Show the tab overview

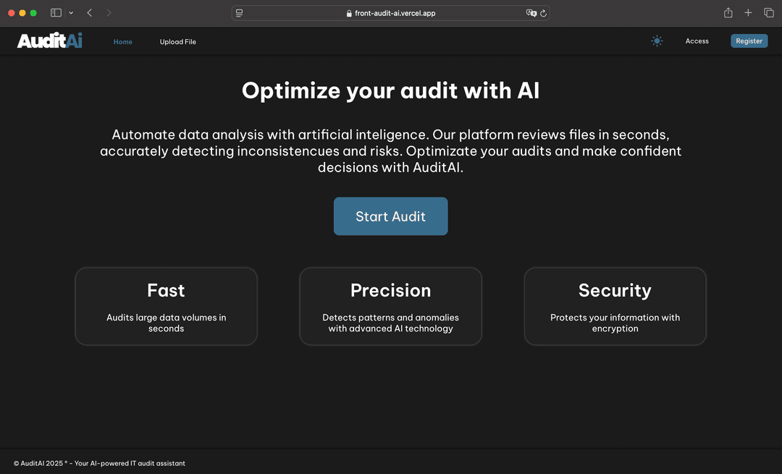(x=769, y=13)
